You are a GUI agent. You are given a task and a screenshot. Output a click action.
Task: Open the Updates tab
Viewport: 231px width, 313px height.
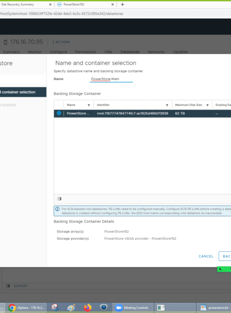(x=180, y=52)
